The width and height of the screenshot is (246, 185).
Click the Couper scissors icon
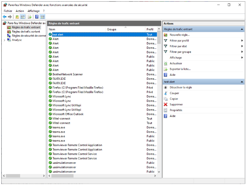point(165,93)
